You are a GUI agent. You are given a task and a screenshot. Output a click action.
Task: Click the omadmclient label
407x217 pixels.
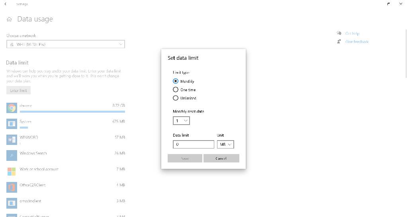click(x=30, y=201)
